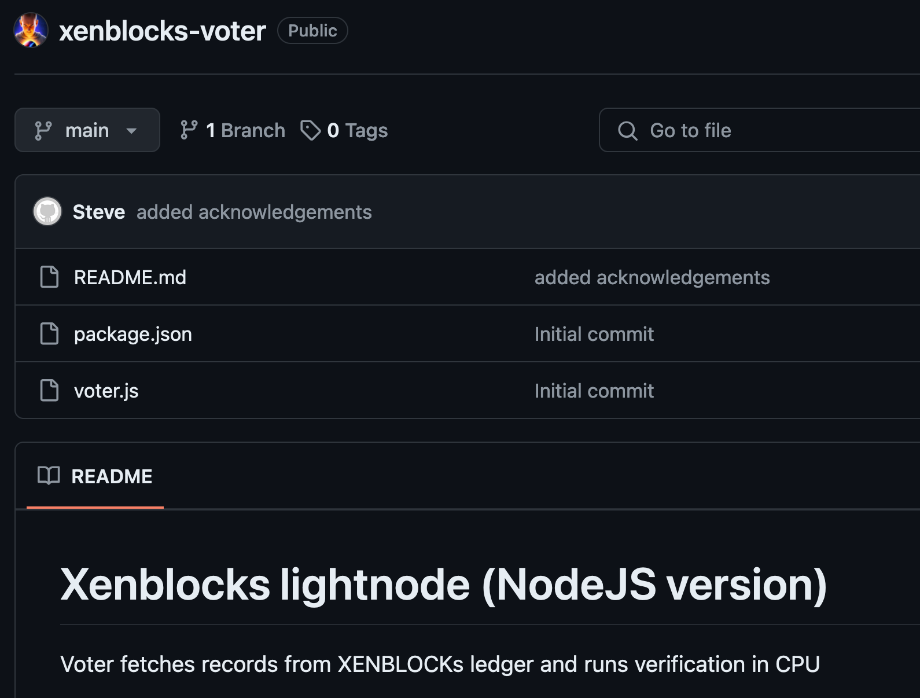Click inside the Go to file field

coord(723,130)
